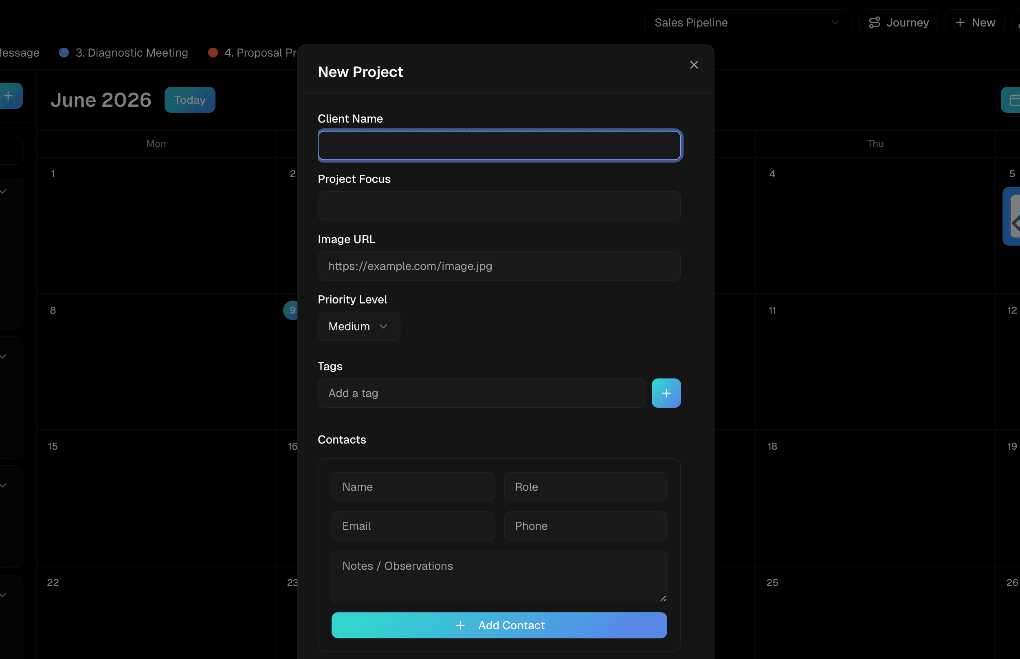Open the Sales Pipeline dropdown
This screenshot has height=659, width=1020.
coord(747,22)
